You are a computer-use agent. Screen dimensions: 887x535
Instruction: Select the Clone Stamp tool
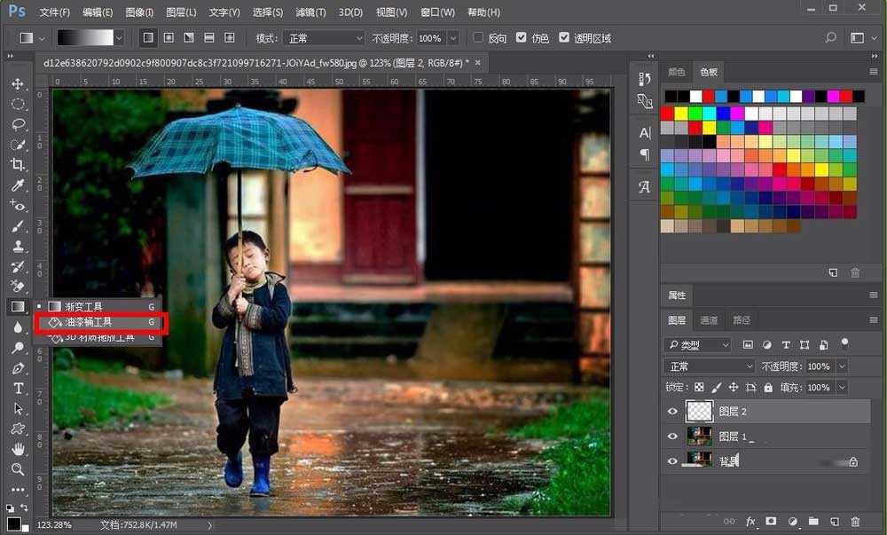coord(18,245)
